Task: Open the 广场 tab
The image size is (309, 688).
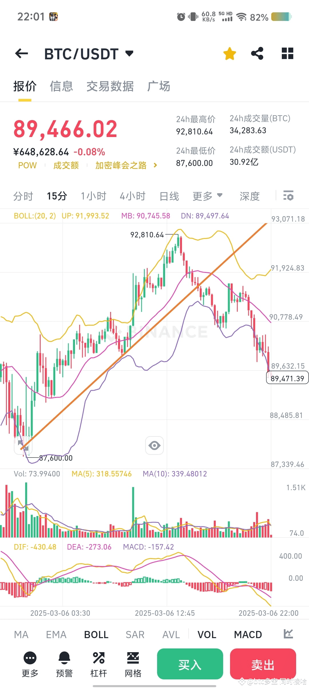Action: 159,86
